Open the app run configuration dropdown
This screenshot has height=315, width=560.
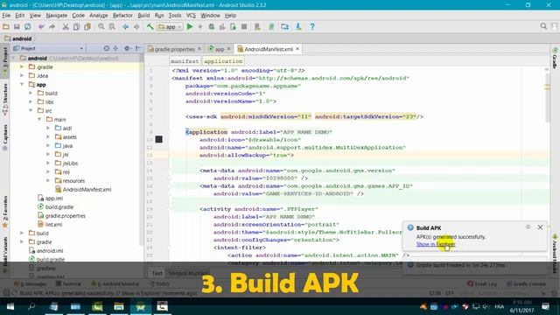click(x=170, y=27)
